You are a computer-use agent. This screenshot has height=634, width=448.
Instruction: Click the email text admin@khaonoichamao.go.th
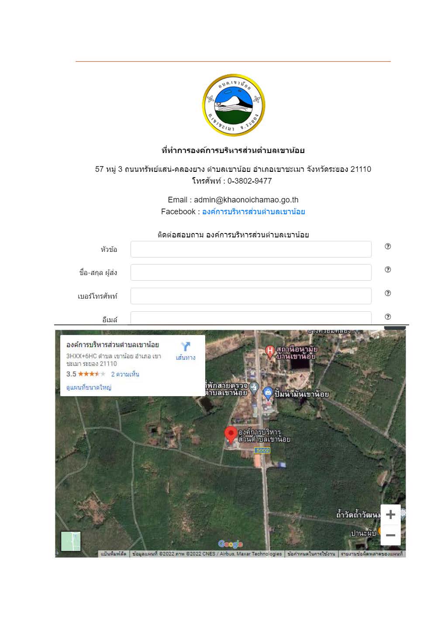246,200
